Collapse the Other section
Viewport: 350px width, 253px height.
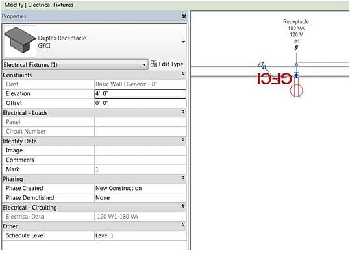point(182,225)
